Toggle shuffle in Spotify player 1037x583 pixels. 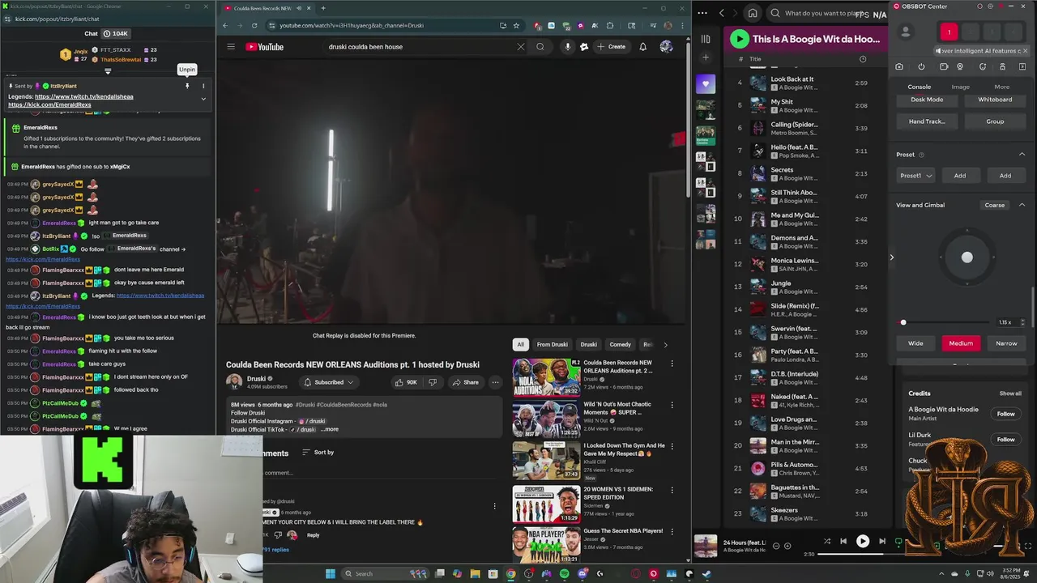[x=827, y=542]
